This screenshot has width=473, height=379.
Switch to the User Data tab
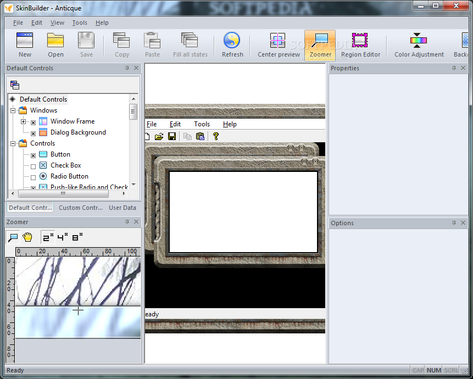click(123, 208)
